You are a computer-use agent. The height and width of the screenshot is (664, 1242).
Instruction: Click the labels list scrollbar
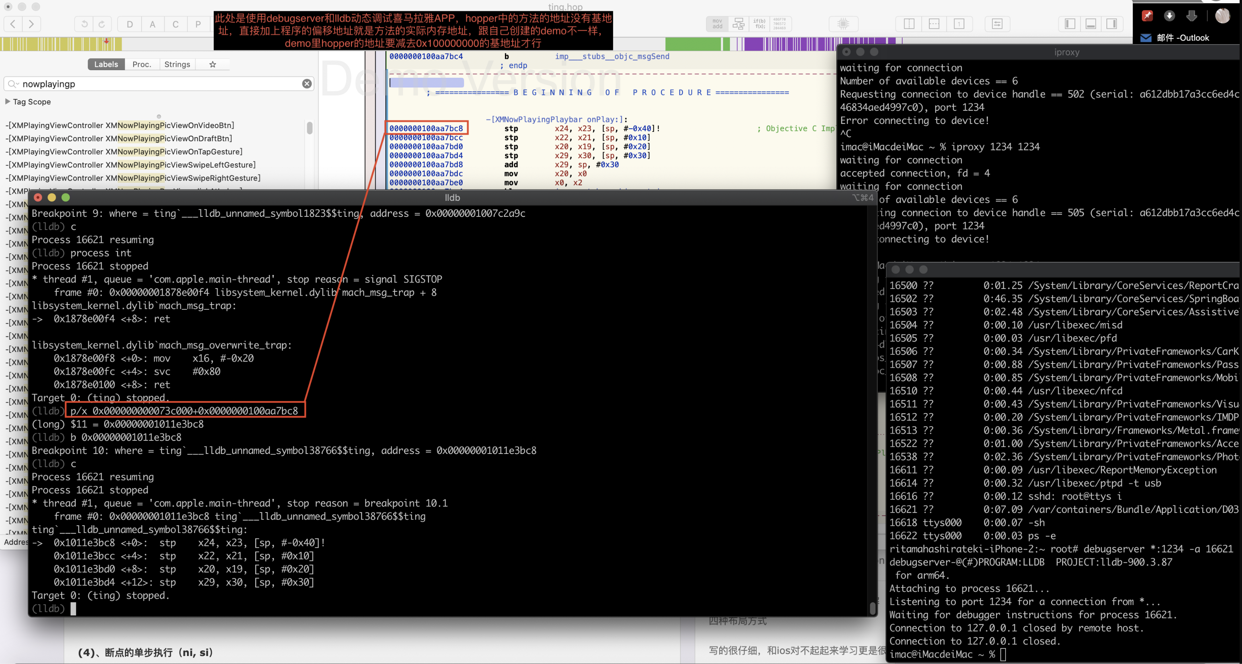pos(310,128)
